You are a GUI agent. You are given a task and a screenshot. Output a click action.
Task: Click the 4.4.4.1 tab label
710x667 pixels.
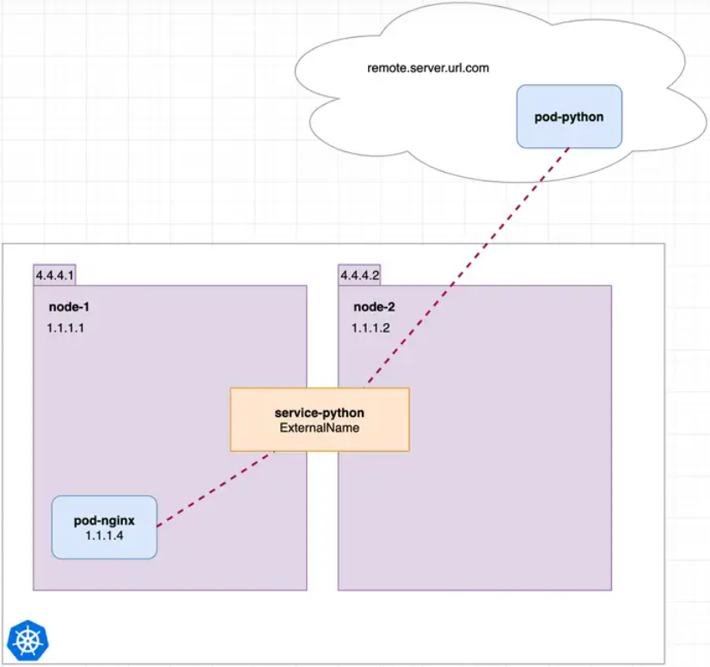(55, 275)
